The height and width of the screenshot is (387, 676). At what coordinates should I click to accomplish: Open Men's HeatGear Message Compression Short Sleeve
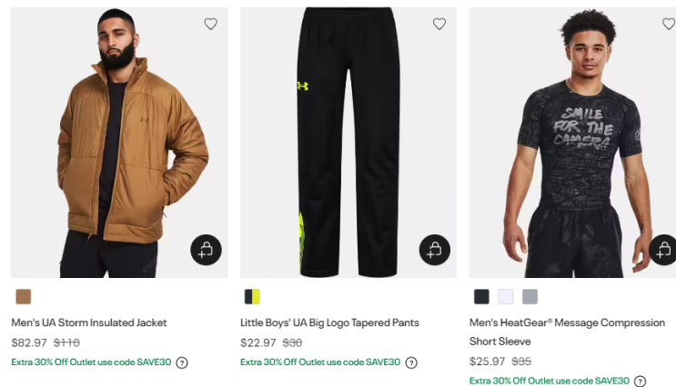[x=567, y=322]
